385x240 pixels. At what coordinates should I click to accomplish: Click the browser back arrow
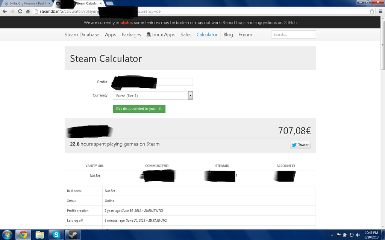pos(5,11)
